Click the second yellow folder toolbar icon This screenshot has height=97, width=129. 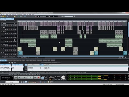pyautogui.click(x=5, y=16)
